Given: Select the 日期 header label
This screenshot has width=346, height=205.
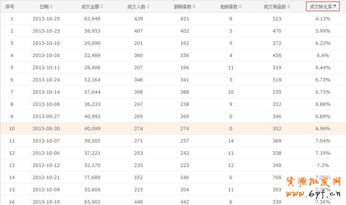Looking at the screenshot, I should [44, 7].
